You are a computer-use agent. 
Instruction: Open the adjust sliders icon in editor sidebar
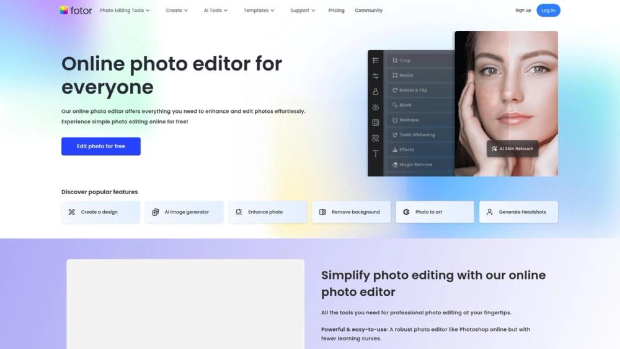pos(375,76)
